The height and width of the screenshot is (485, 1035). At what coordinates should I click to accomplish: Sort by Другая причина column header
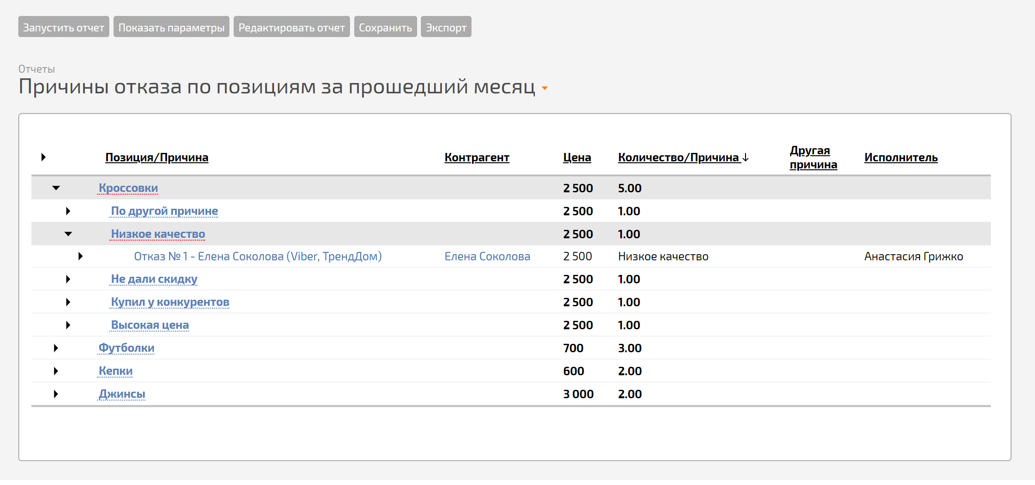click(813, 158)
